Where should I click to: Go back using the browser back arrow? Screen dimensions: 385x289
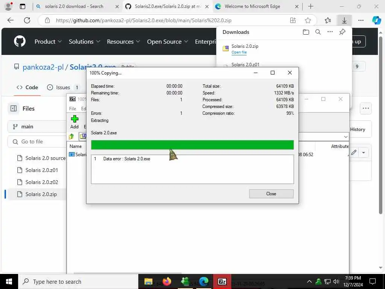(x=11, y=20)
